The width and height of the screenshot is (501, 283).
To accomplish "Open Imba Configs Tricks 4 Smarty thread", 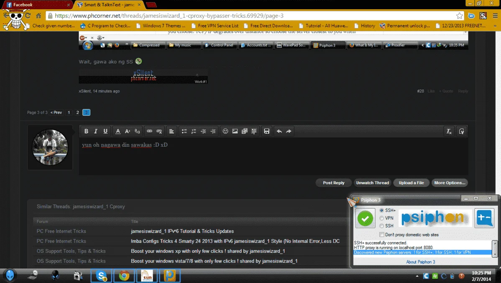I will click(235, 241).
